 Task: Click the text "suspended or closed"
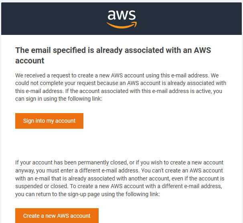tap(41, 186)
